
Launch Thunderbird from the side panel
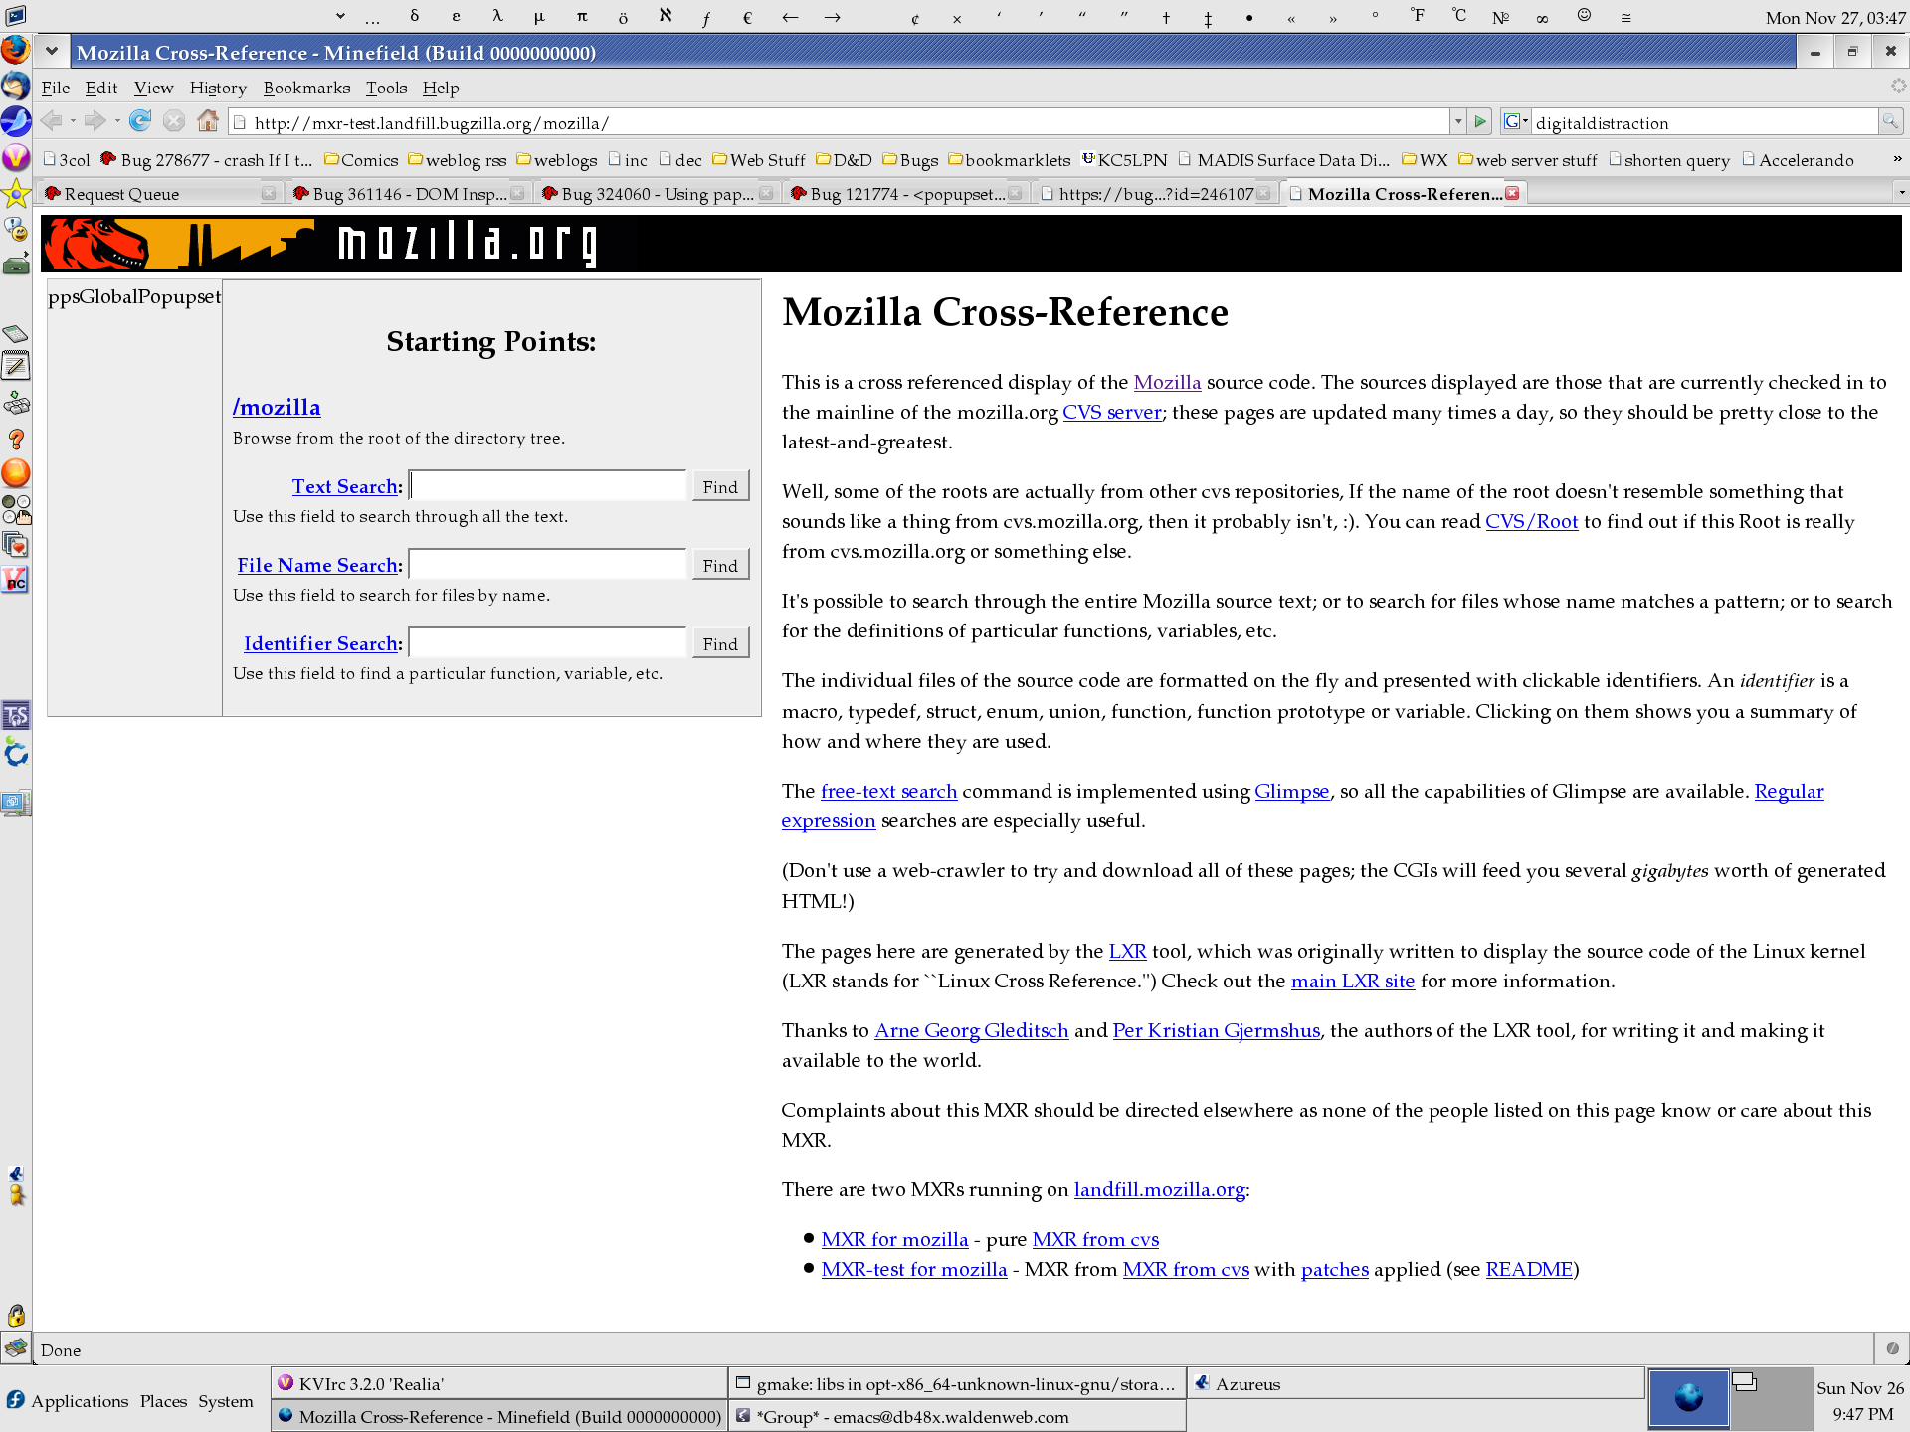[16, 86]
